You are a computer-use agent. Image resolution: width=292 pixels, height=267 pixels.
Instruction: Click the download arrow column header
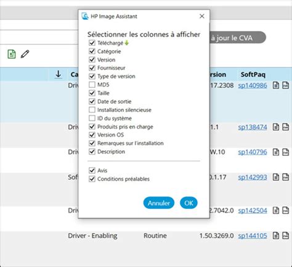tap(59, 74)
